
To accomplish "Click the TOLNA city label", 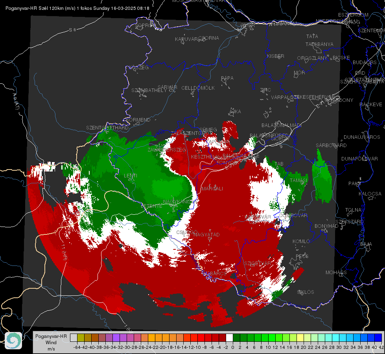I will 353,210.
